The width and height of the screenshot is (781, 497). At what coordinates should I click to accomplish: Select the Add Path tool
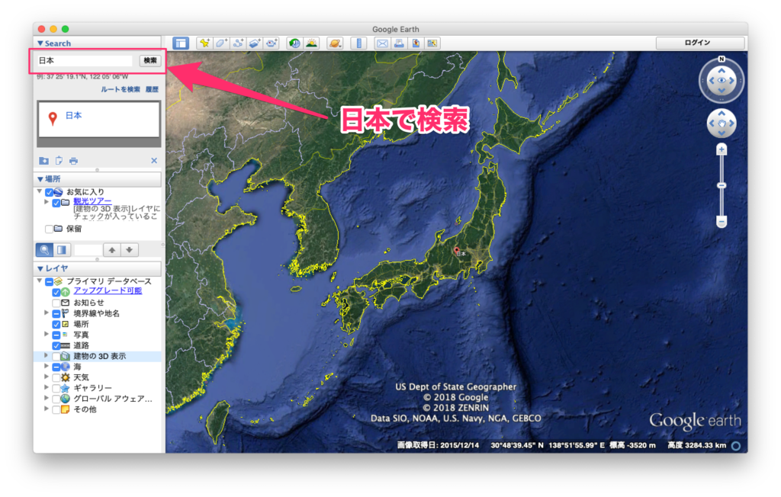point(238,43)
